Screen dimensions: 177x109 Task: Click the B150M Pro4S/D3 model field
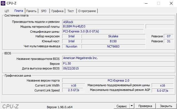103,27
